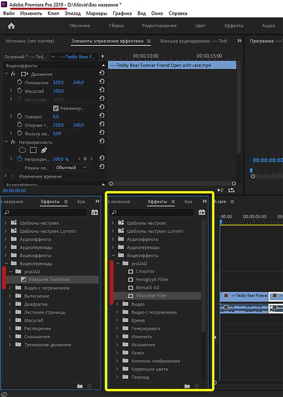Switch to the Микшер аудиодорожек tab
Image resolution: width=283 pixels, height=397 pixels.
coord(194,41)
